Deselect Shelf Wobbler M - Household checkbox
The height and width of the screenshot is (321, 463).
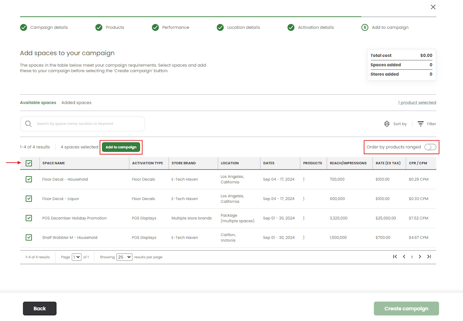tap(29, 237)
